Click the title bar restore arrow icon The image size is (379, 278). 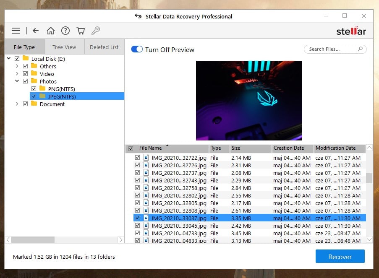[138, 16]
